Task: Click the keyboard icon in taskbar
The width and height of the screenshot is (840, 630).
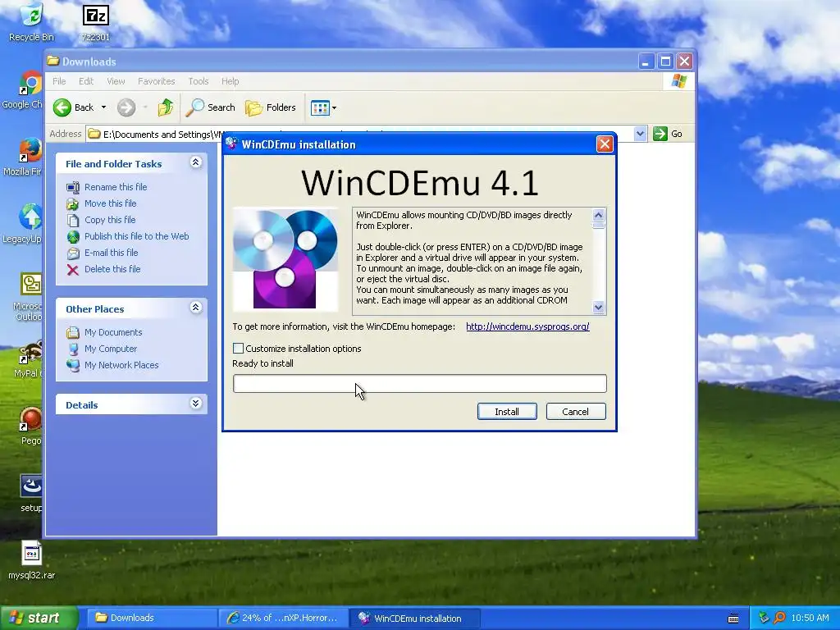Action: (x=733, y=619)
